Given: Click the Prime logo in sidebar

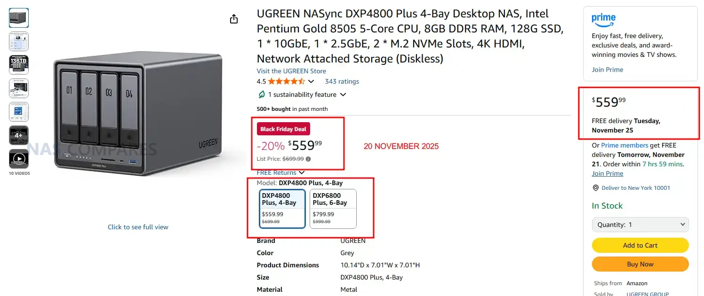Looking at the screenshot, I should [x=604, y=20].
